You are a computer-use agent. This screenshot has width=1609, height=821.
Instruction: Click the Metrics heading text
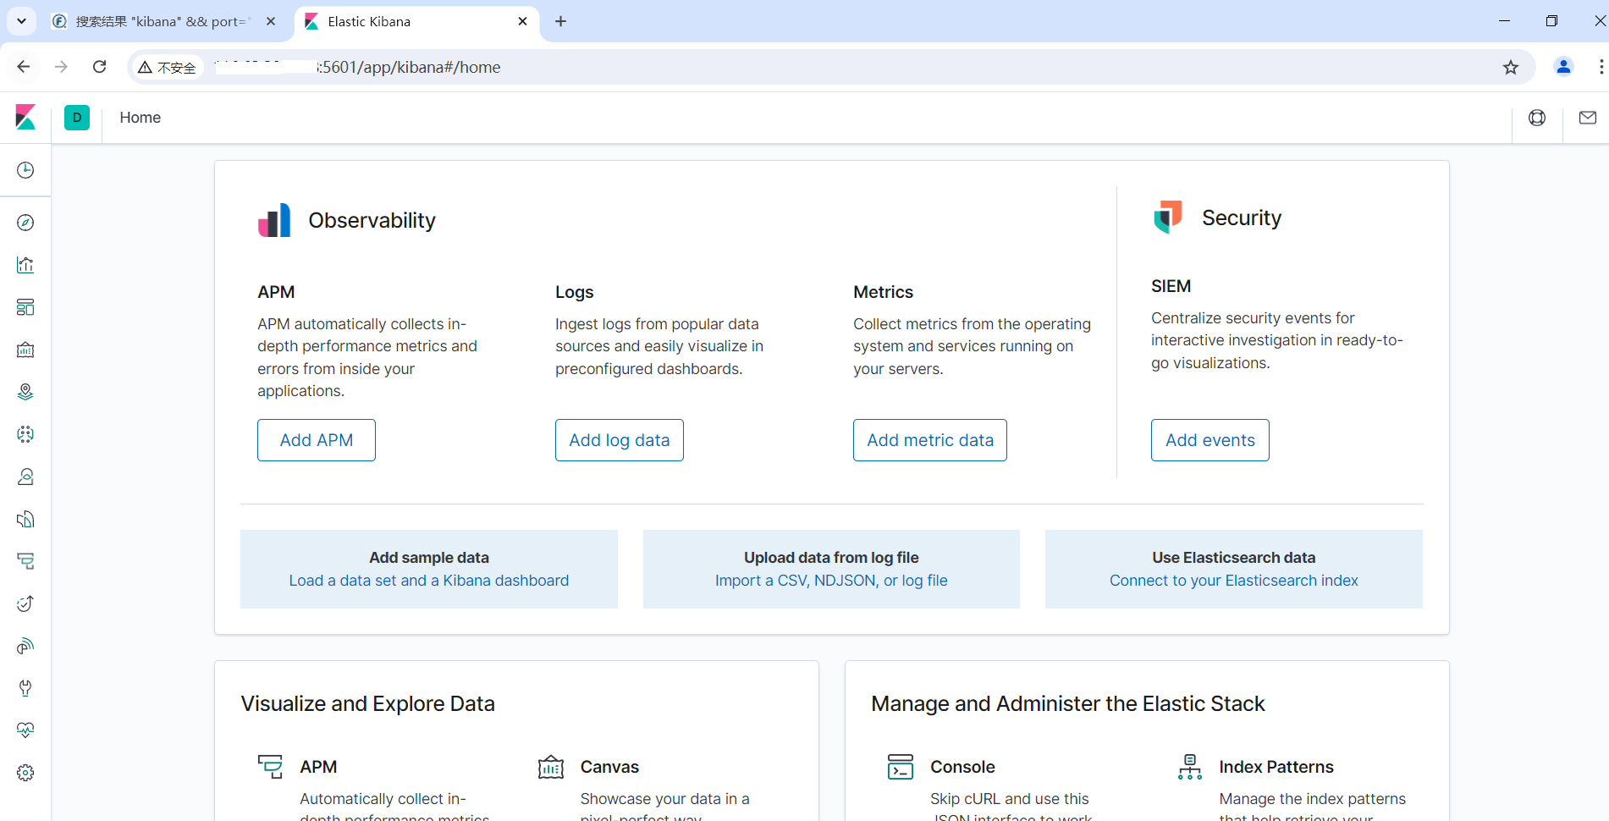click(883, 292)
